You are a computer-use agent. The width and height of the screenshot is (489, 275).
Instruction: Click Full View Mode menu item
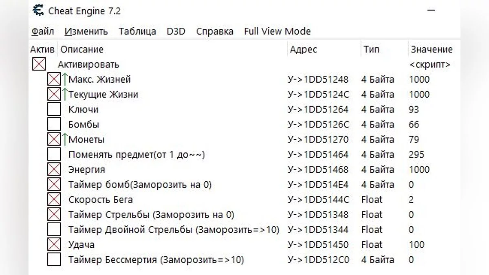pos(277,31)
